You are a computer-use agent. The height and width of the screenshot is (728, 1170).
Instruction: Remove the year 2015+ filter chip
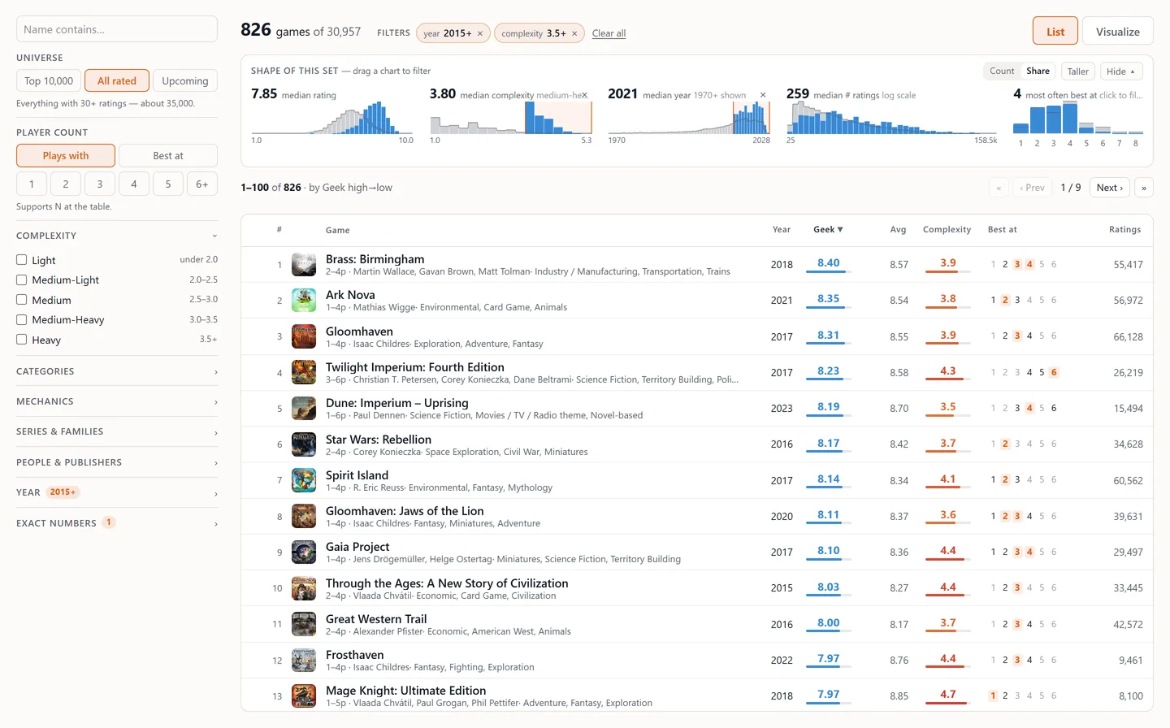pyautogui.click(x=480, y=33)
